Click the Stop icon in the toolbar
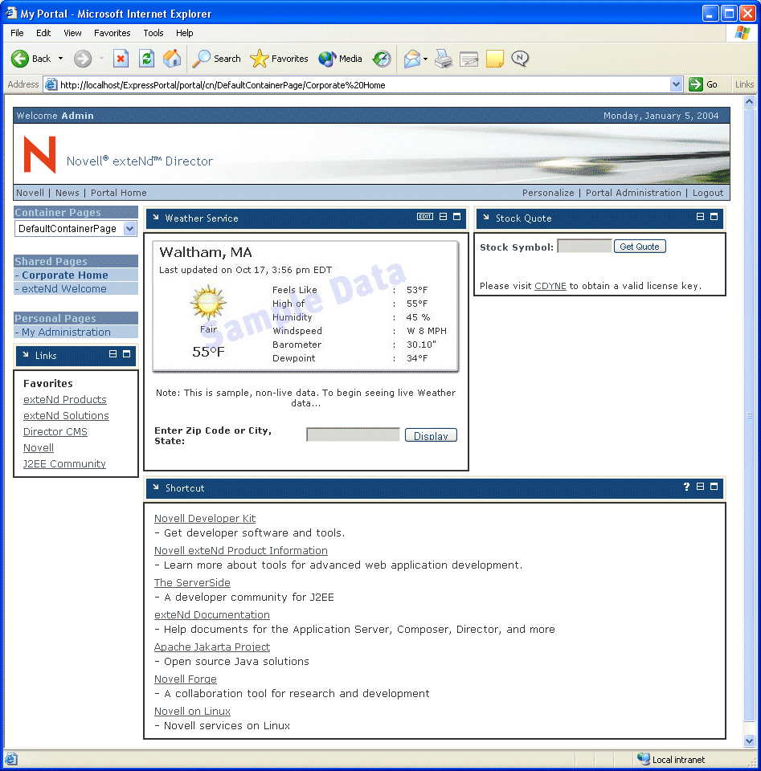761x771 pixels. pos(121,59)
